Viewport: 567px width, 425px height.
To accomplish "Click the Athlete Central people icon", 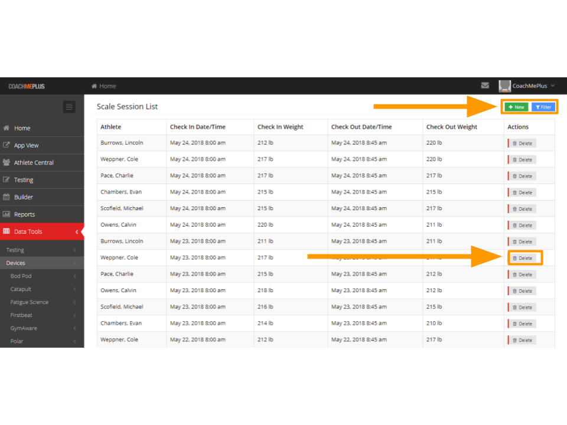I will 6,162.
